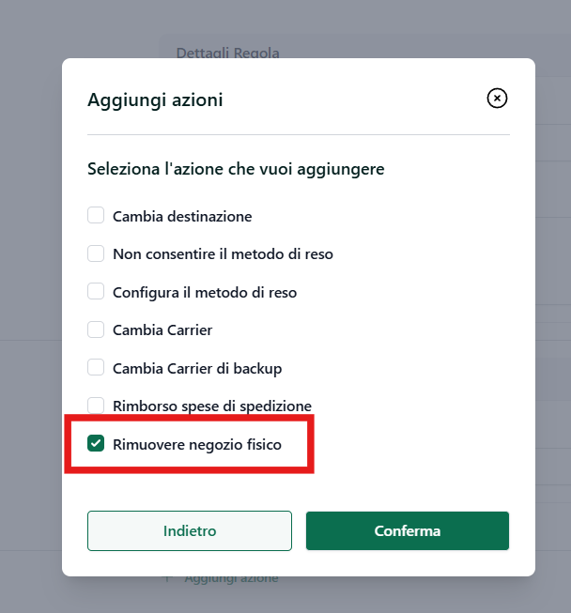Check the Rimborso spese di spedizione box

pyautogui.click(x=96, y=406)
